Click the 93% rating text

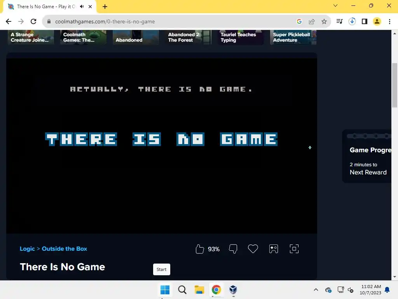coord(214,249)
